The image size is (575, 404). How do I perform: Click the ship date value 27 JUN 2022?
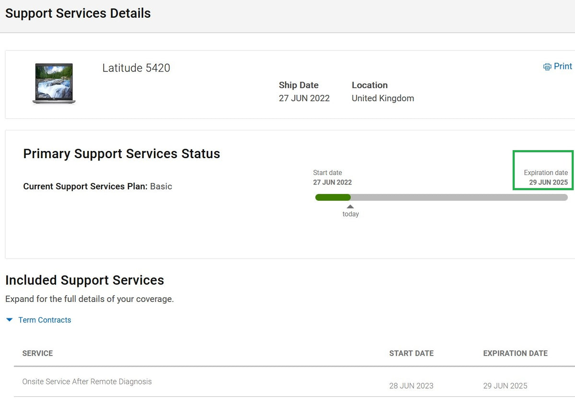304,98
